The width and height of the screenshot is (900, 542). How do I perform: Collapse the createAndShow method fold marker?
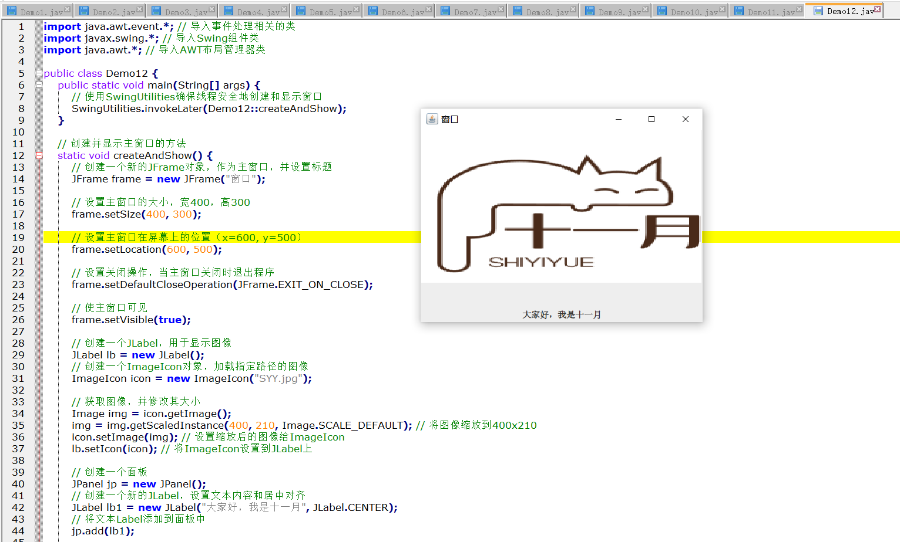click(x=39, y=155)
